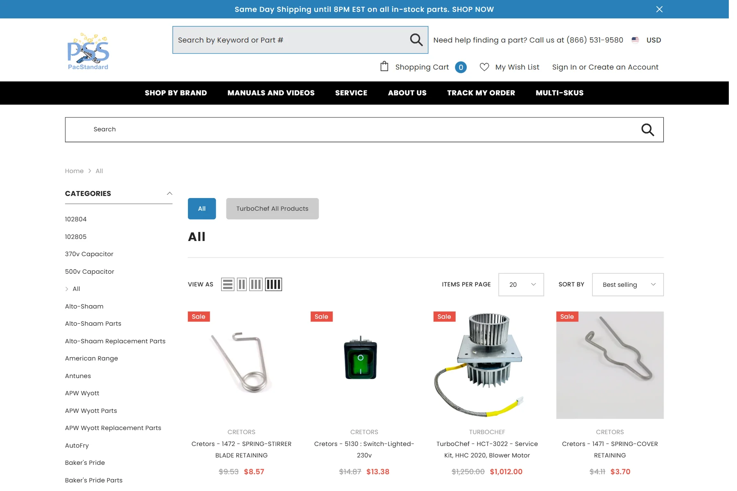Open the Cretors 1472 spring-stirrer product image
Screen dimensions: 737x491
(242, 365)
